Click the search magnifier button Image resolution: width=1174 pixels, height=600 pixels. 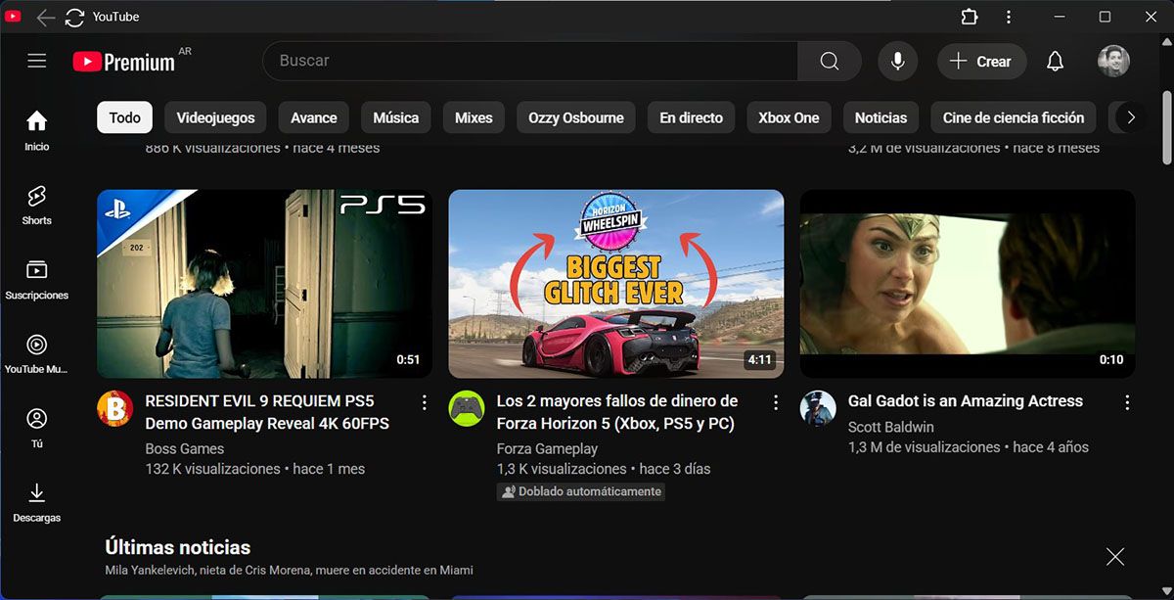(830, 61)
